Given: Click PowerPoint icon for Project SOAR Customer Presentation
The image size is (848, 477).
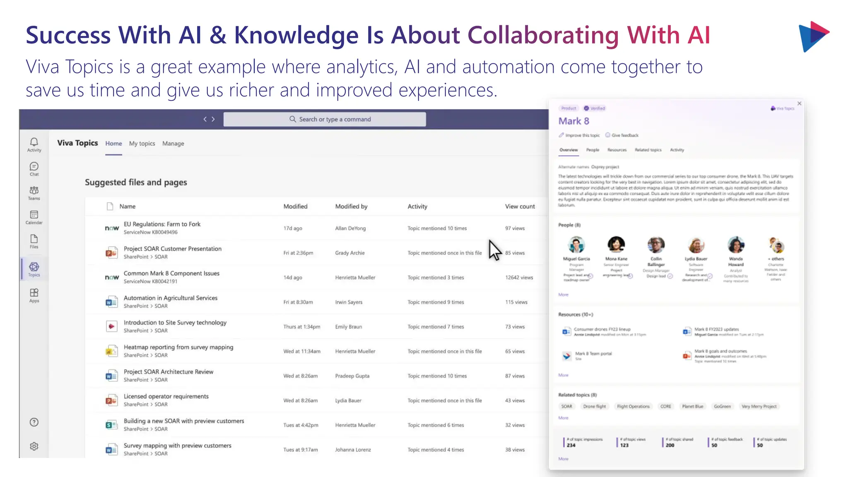Looking at the screenshot, I should [x=111, y=253].
